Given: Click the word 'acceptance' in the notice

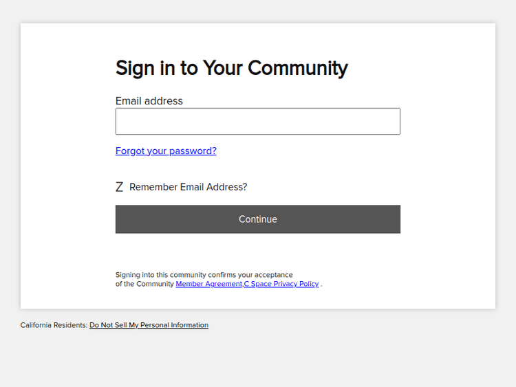Looking at the screenshot, I should [274, 275].
